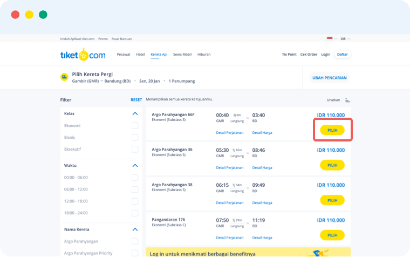Open the language dropdown arrow beside the flag

coord(336,39)
